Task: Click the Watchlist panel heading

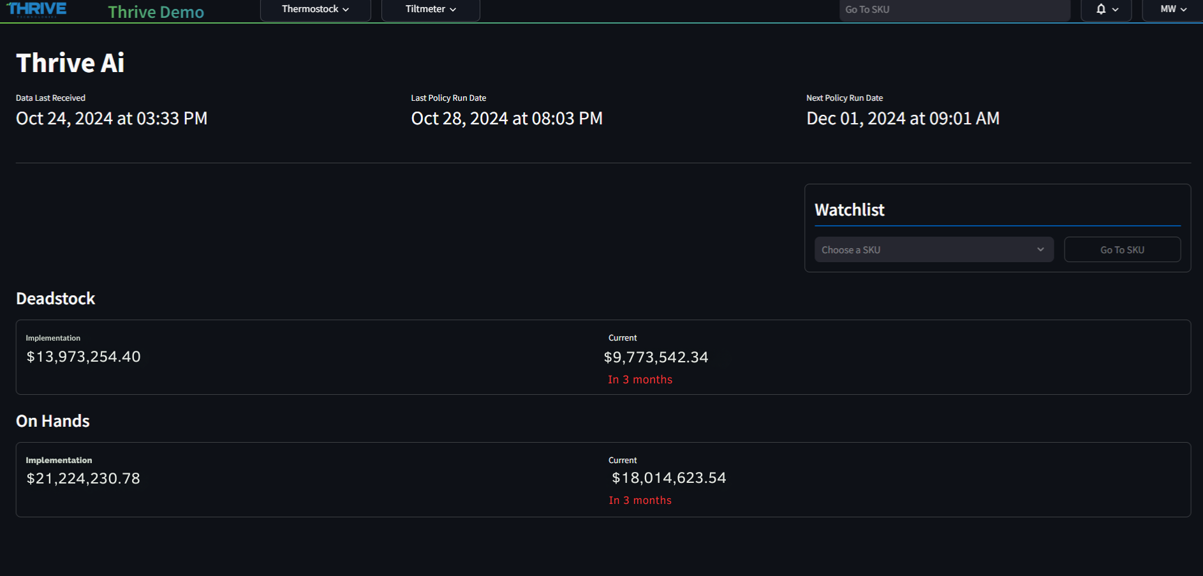Action: 849,210
